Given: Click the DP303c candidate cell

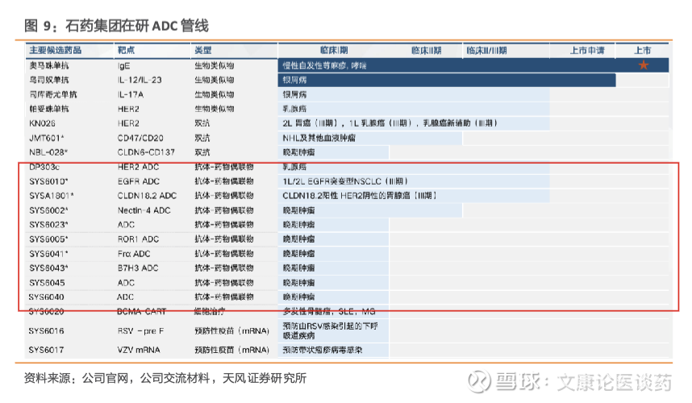Looking at the screenshot, I should coord(44,167).
